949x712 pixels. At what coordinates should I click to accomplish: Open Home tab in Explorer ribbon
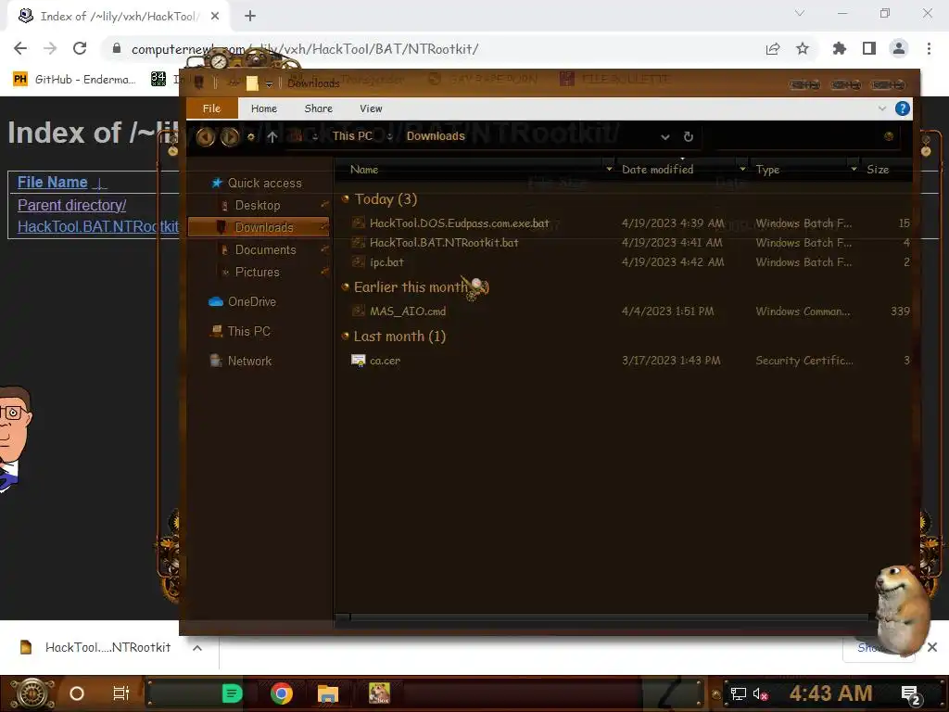pyautogui.click(x=264, y=108)
